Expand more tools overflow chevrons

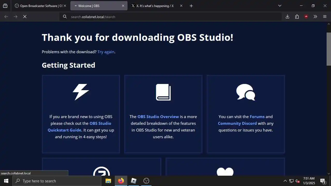[315, 17]
